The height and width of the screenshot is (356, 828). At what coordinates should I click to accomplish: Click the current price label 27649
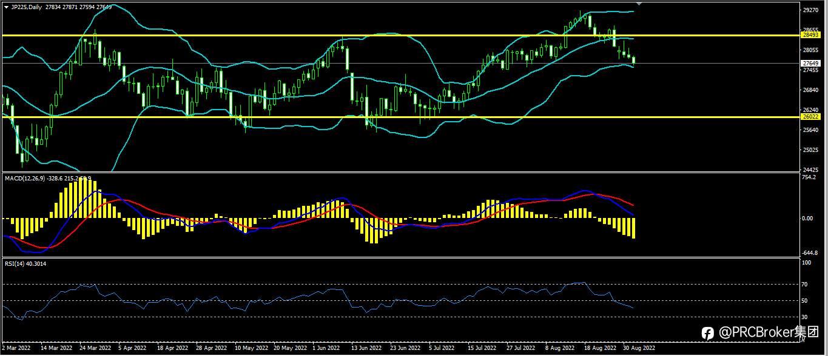[x=811, y=63]
